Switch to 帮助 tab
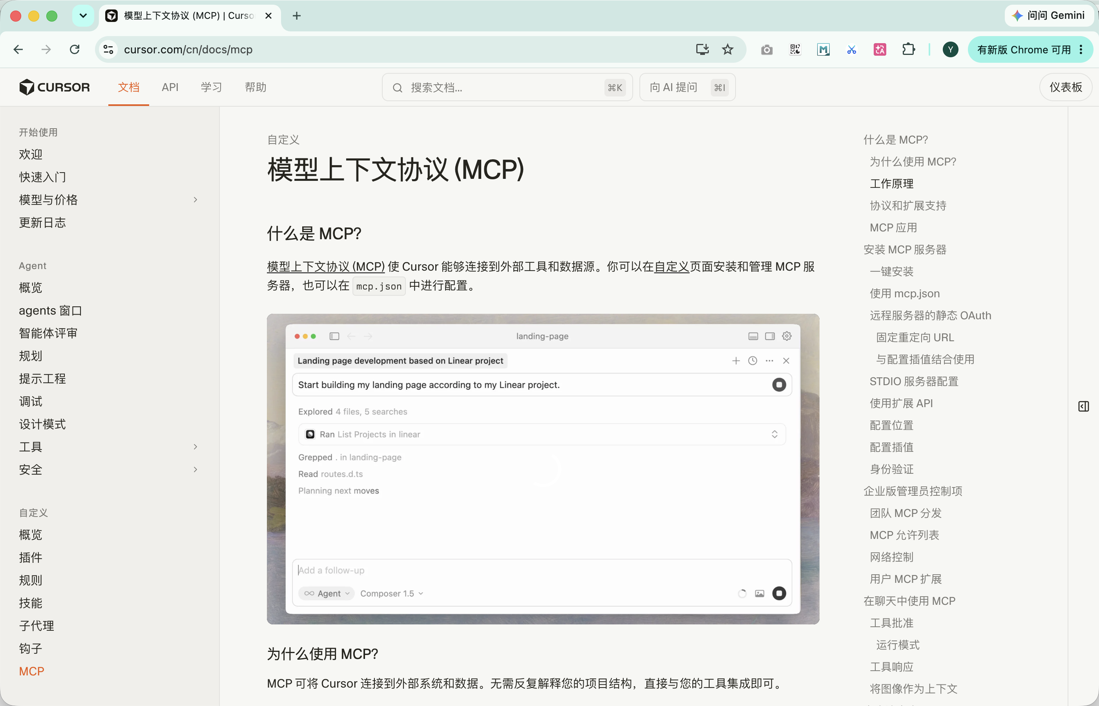1099x706 pixels. (x=256, y=87)
